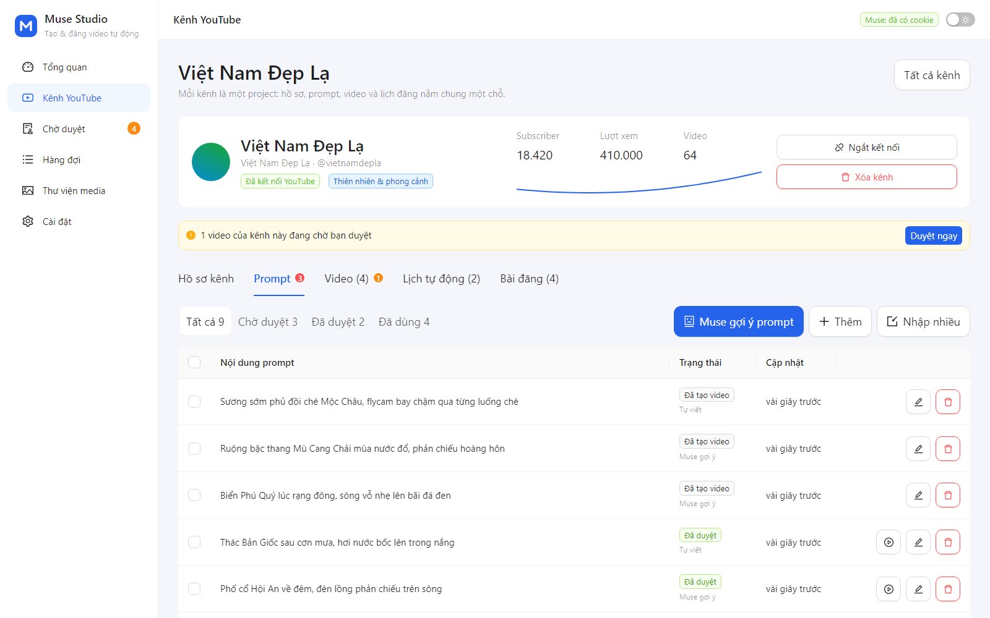Filter prompts by Đã dùng 4

point(404,322)
